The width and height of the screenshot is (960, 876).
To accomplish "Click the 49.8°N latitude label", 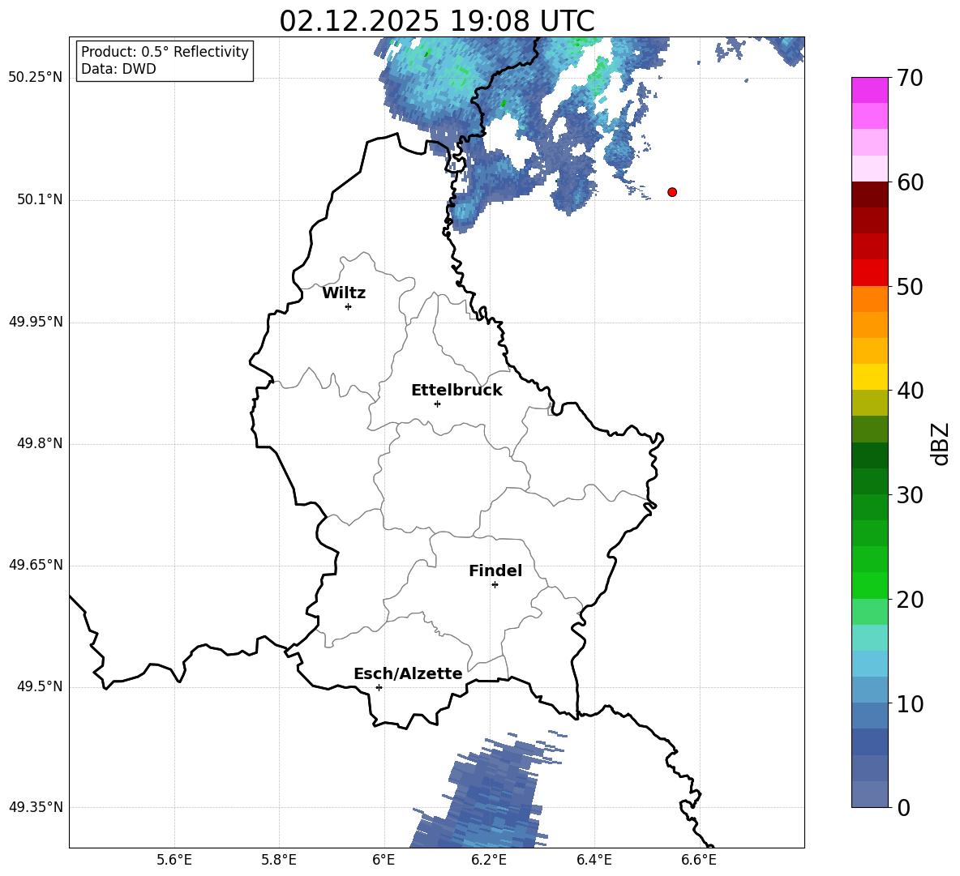I will (x=40, y=443).
